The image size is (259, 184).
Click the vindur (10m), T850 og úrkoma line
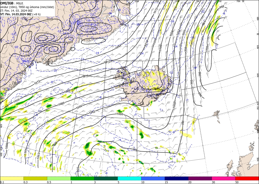tap(27, 7)
